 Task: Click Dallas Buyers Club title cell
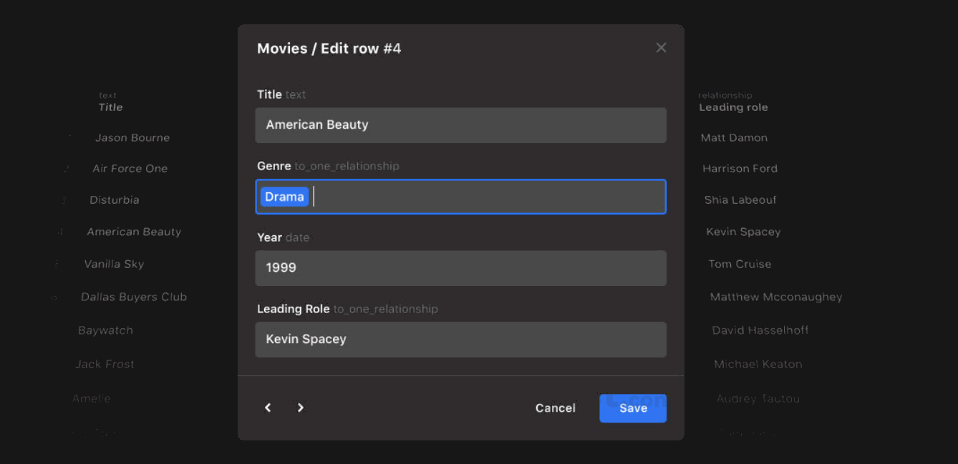(134, 297)
